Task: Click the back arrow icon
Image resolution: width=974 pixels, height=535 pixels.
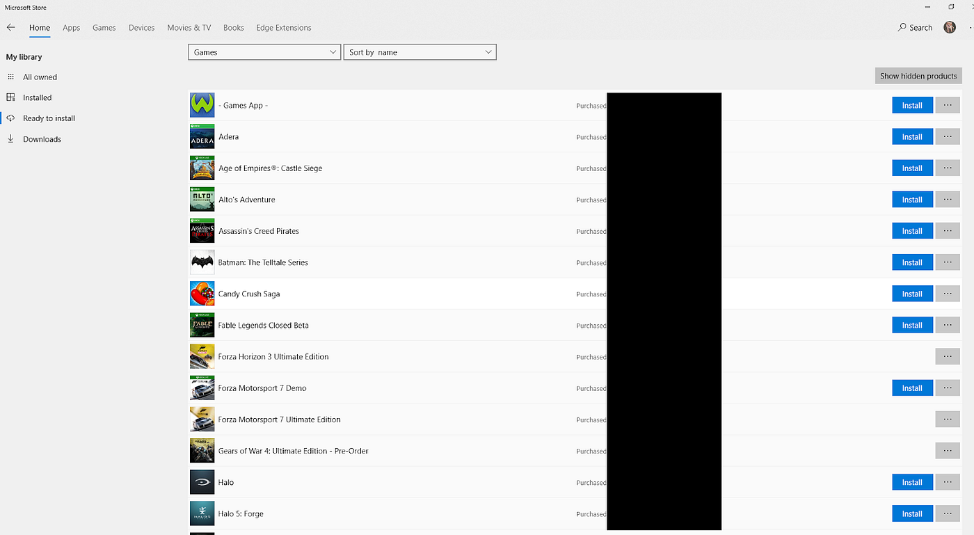Action: 10,28
